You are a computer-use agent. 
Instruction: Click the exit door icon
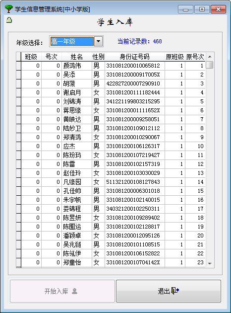coord(175,291)
